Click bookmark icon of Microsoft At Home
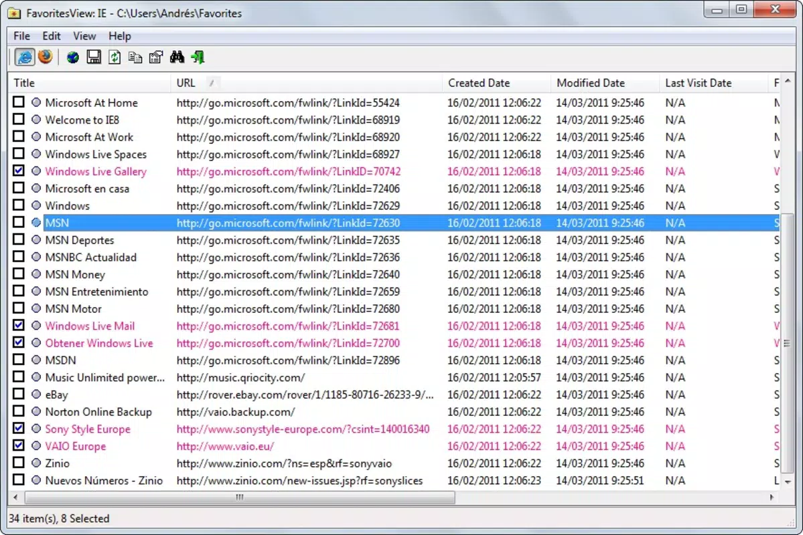The height and width of the screenshot is (535, 803). coord(36,102)
